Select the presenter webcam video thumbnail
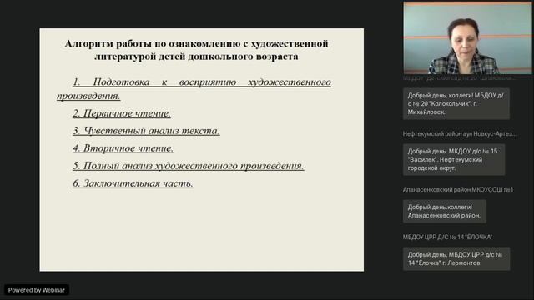This screenshot has width=534, height=300. pos(467,37)
